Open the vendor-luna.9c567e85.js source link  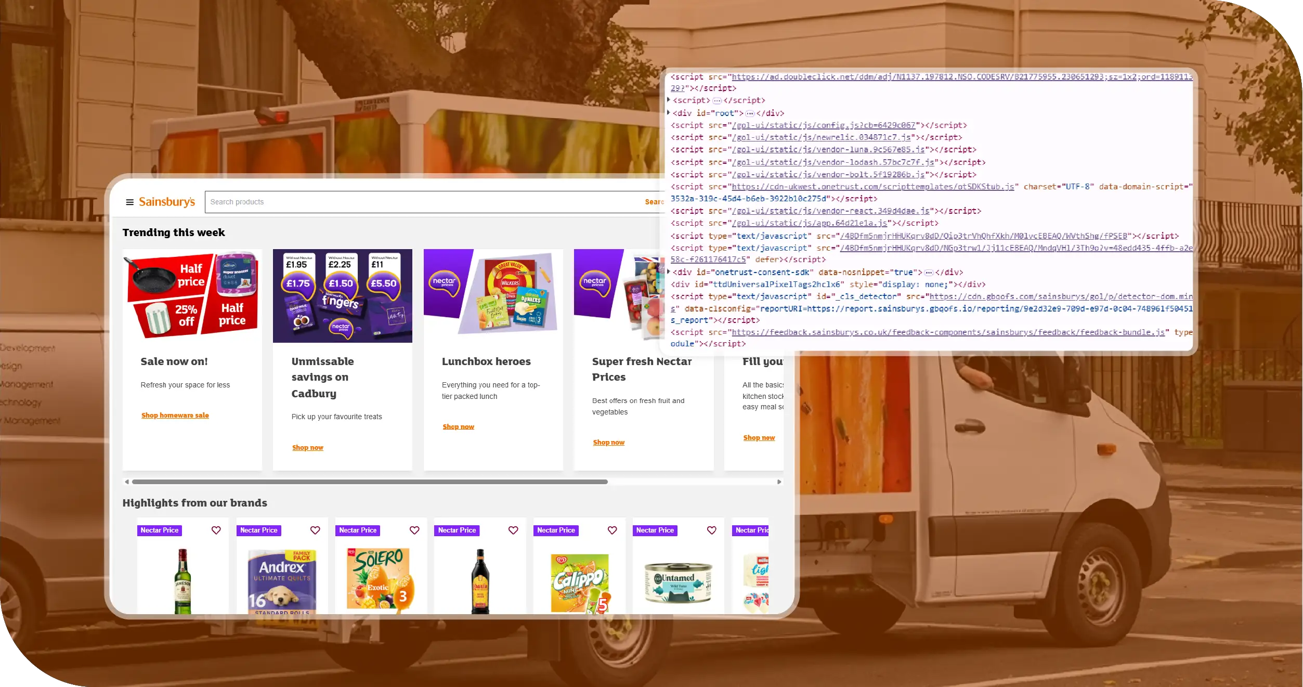[x=828, y=150]
